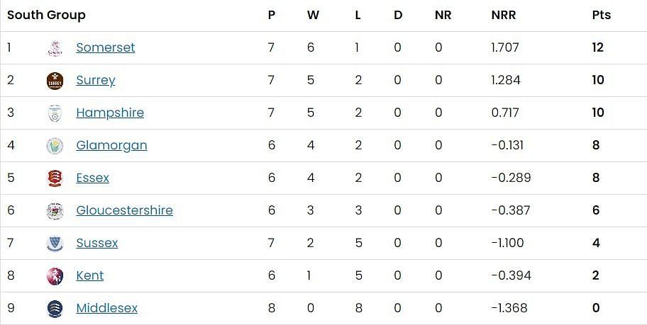The width and height of the screenshot is (647, 325).
Task: Follow the Hampshire team link
Action: (109, 113)
